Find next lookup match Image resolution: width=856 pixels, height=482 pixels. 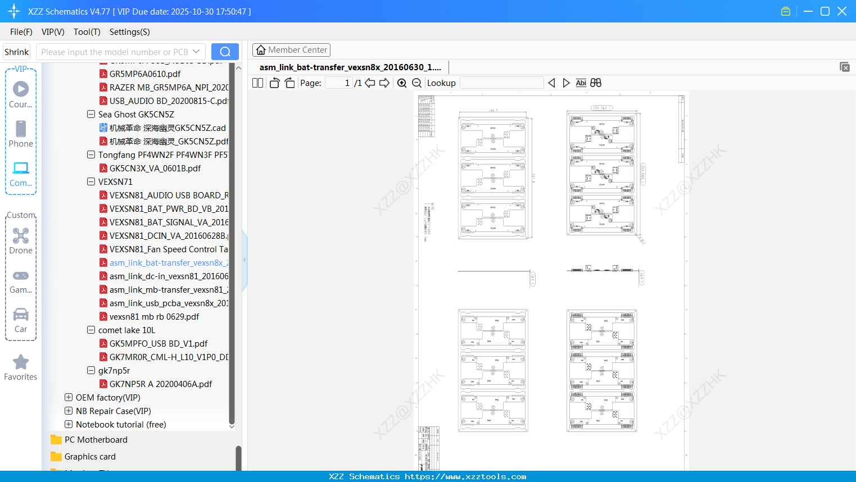pyautogui.click(x=566, y=83)
